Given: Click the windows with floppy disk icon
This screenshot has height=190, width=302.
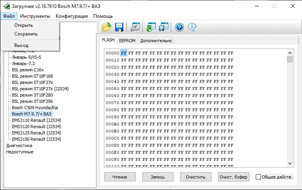Looking at the screenshot, I should (x=164, y=27).
